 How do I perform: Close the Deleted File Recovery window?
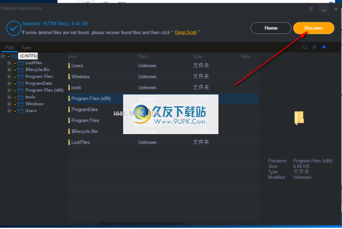[x=336, y=9]
